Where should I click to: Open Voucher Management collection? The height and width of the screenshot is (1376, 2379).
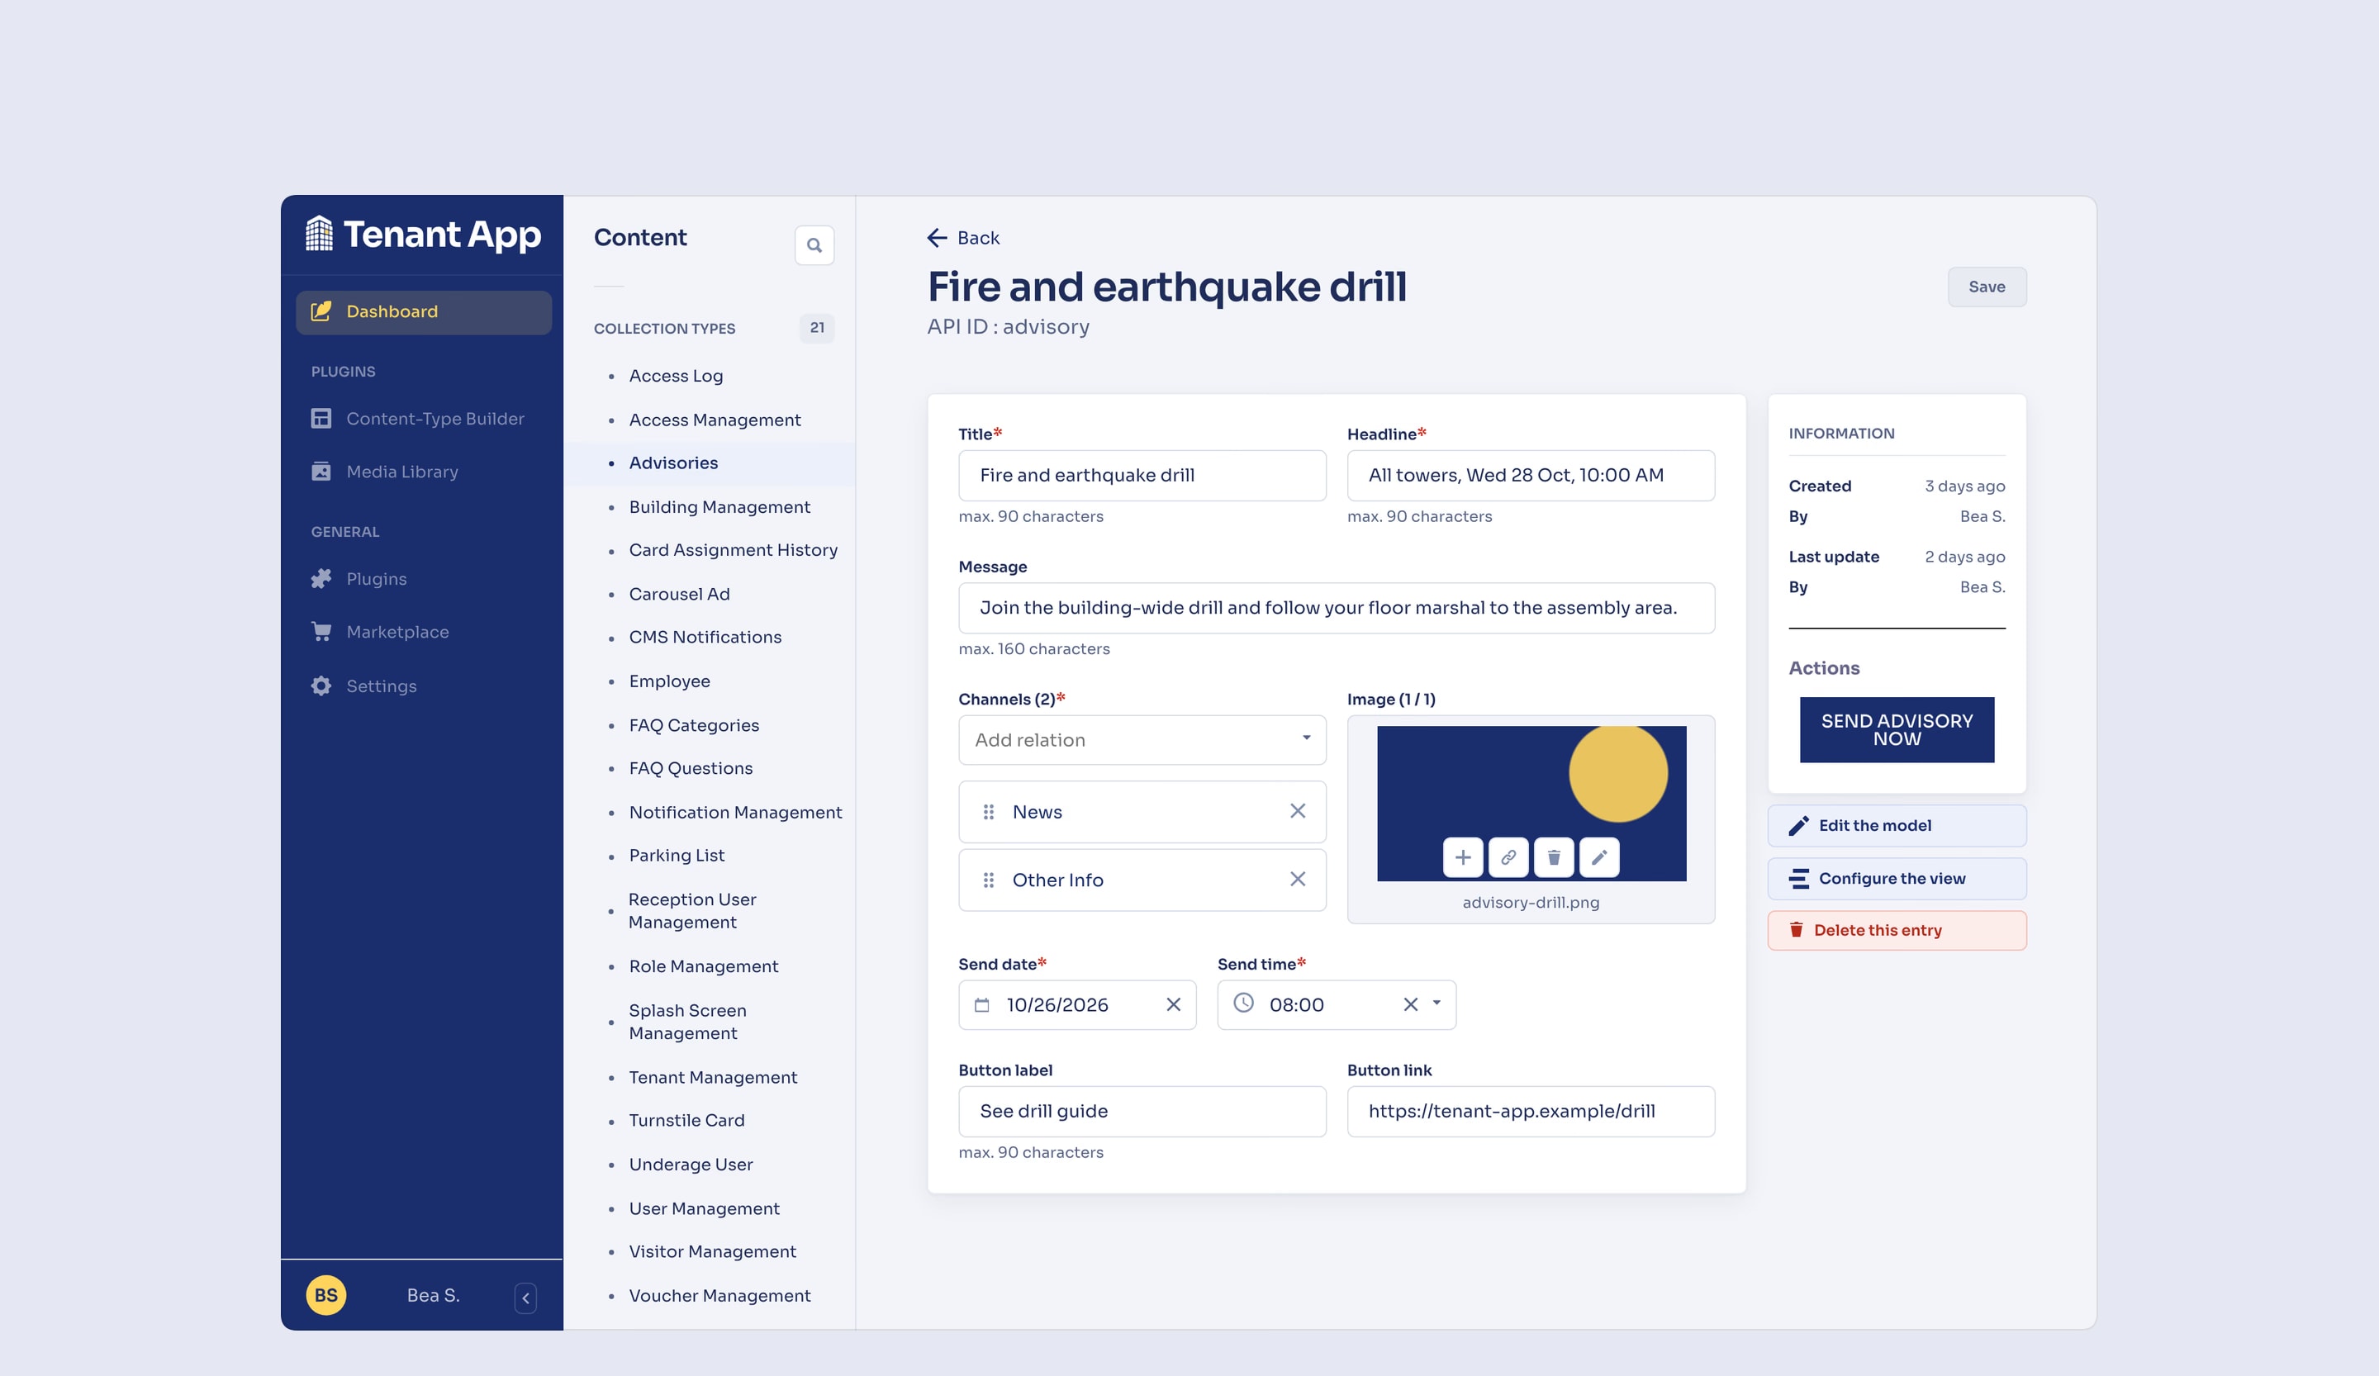(x=719, y=1295)
